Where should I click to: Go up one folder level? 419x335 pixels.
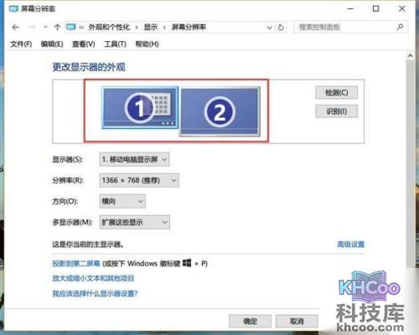pos(57,27)
